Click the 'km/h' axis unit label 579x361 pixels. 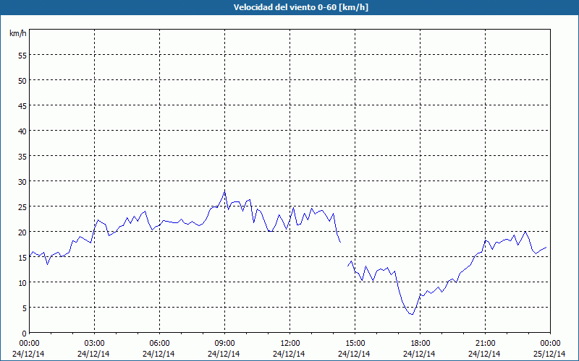click(17, 33)
